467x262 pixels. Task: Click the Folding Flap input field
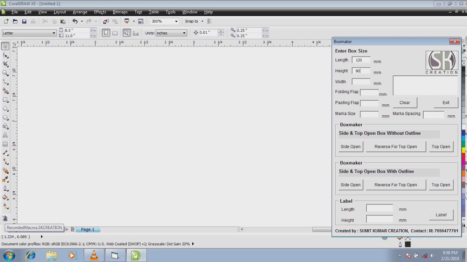point(369,93)
